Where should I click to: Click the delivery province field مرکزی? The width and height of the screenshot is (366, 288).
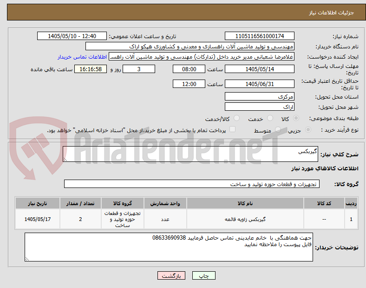[259, 96]
